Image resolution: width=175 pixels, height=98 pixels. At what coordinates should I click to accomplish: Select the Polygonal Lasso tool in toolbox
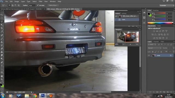point(2,22)
